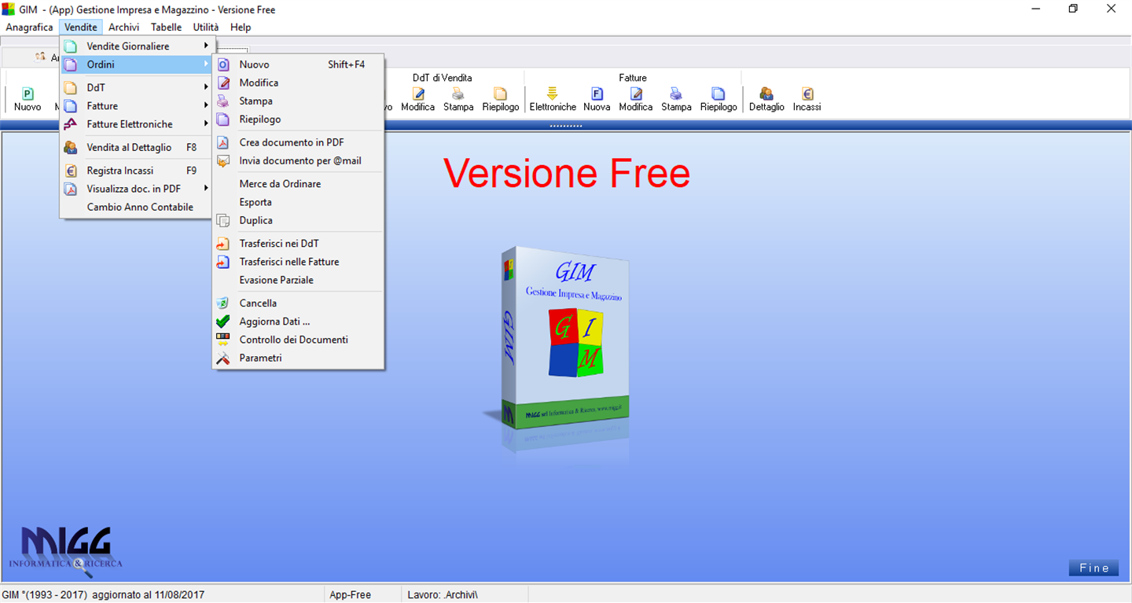Open the Anagrafica menu
This screenshot has width=1132, height=603.
[x=29, y=27]
